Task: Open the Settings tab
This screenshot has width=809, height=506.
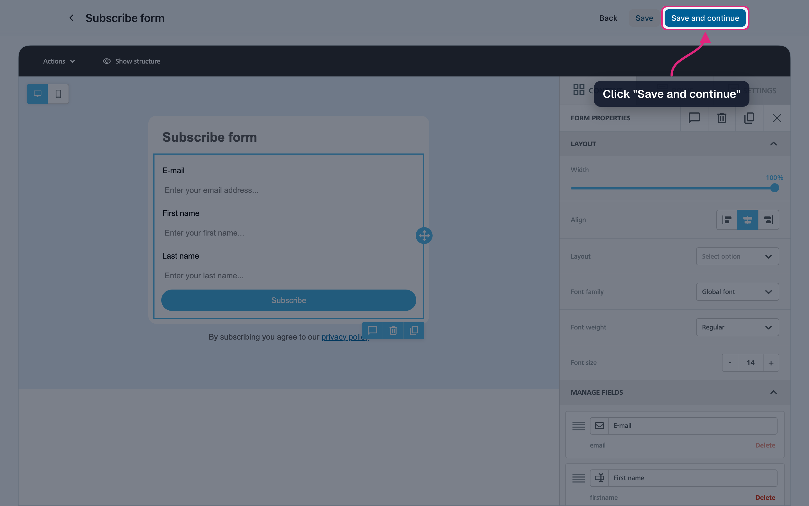Action: 752,91
